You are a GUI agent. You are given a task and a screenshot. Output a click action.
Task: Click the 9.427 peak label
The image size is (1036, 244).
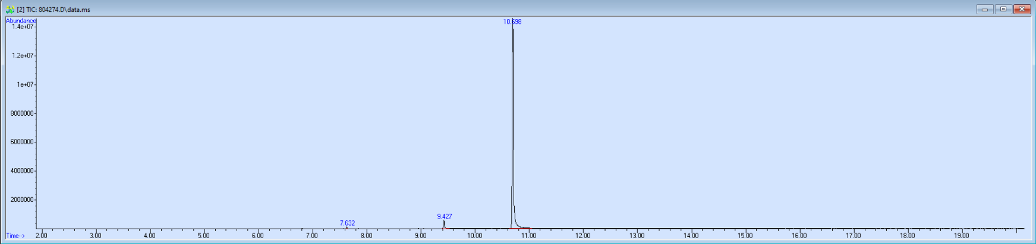pos(444,217)
